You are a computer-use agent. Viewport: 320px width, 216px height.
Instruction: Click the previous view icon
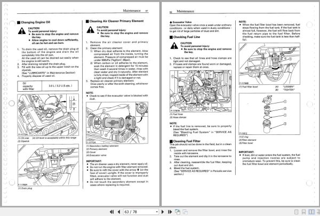point(178,212)
